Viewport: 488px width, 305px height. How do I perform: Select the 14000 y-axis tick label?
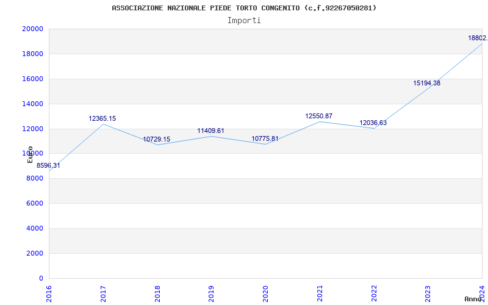32,104
